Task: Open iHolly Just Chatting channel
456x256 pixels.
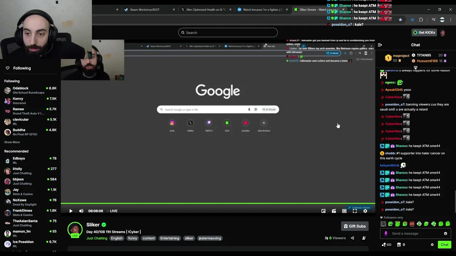Action: pyautogui.click(x=30, y=171)
